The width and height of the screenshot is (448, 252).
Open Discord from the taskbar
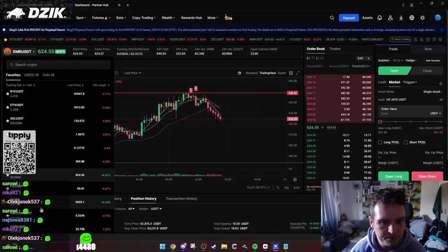coord(183,246)
